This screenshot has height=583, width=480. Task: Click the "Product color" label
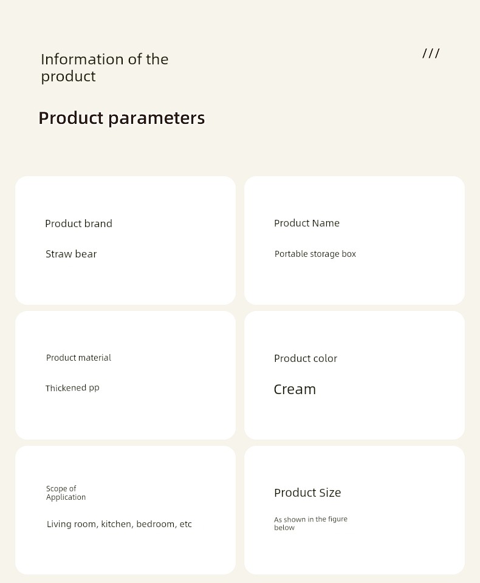tap(305, 358)
